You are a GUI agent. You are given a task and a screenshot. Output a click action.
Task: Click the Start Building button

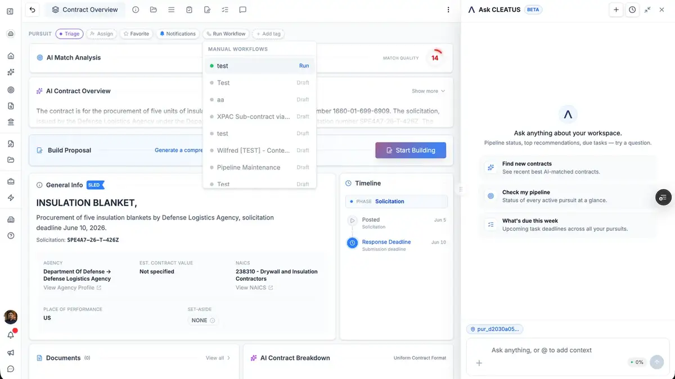click(411, 150)
